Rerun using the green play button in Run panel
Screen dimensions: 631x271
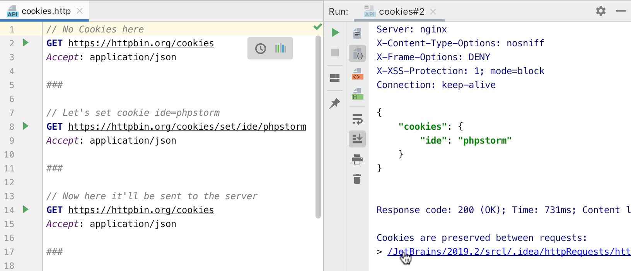pos(335,32)
